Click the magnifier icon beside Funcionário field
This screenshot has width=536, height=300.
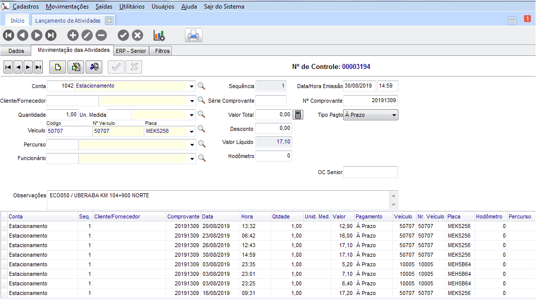pyautogui.click(x=202, y=158)
